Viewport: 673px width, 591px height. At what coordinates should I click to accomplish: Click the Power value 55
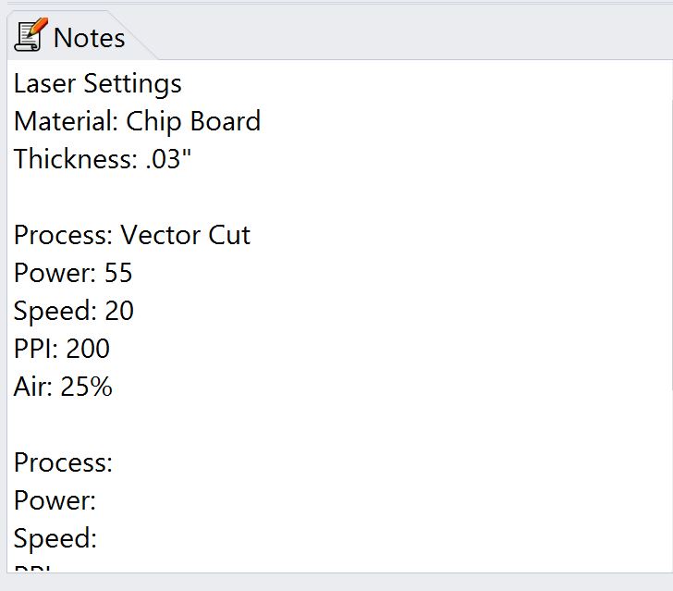[x=118, y=273]
